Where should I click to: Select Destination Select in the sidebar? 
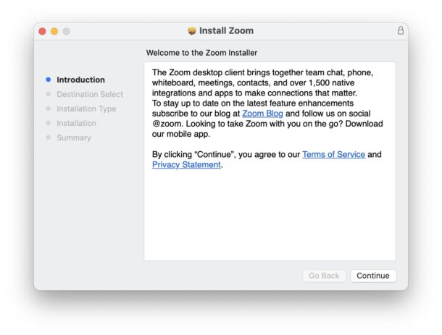tap(90, 94)
